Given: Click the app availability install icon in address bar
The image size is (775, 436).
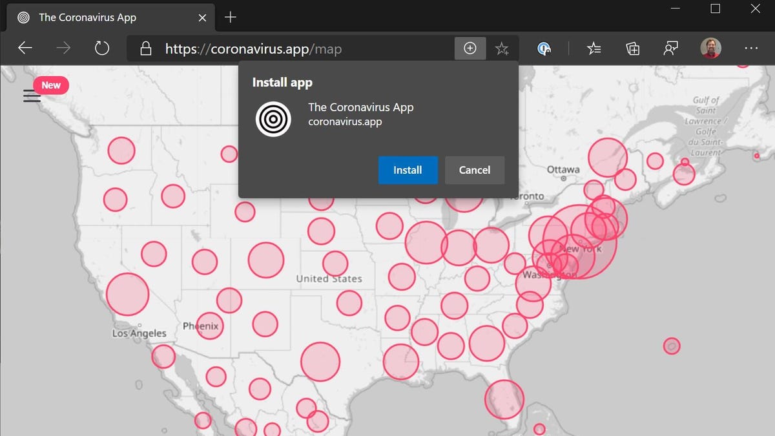Looking at the screenshot, I should (470, 48).
